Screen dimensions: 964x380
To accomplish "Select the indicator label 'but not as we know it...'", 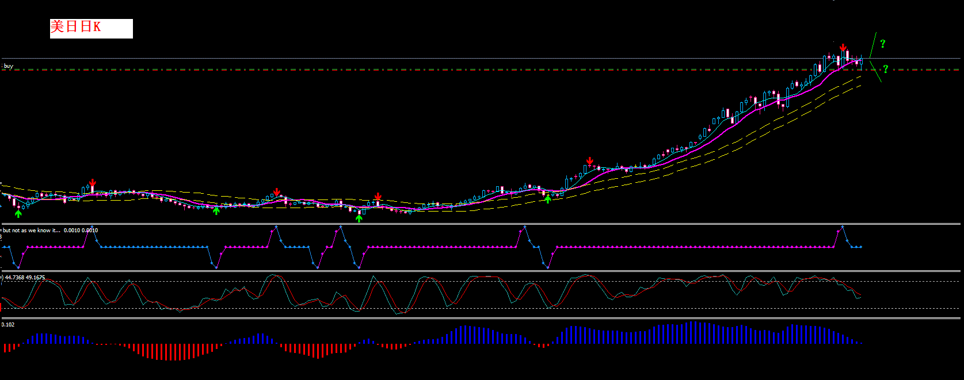I will [x=32, y=230].
